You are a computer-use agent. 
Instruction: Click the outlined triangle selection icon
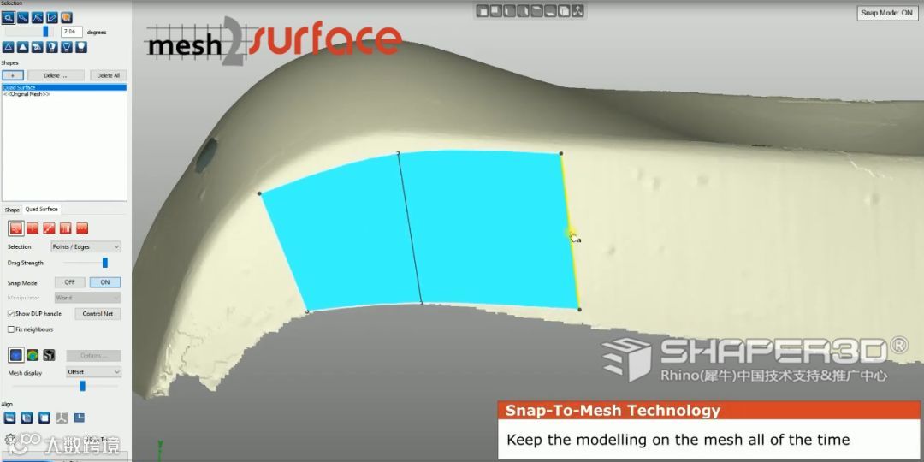(9, 47)
